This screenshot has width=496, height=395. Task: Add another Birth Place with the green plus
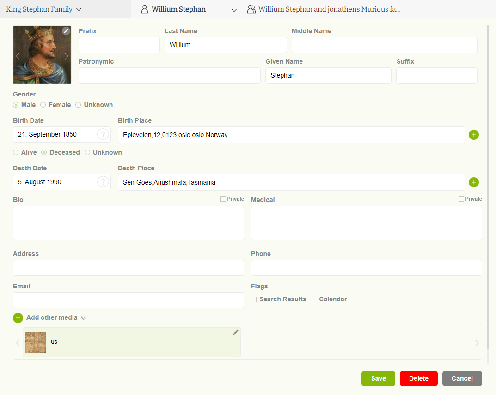pyautogui.click(x=474, y=135)
